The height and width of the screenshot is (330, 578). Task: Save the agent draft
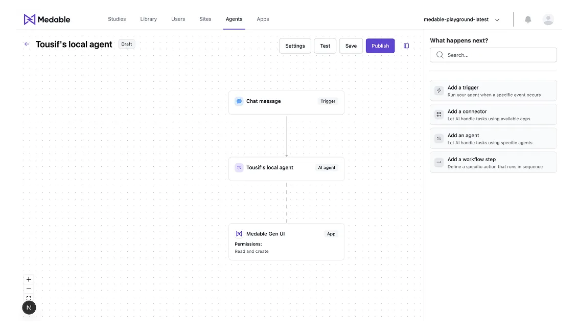pos(351,46)
